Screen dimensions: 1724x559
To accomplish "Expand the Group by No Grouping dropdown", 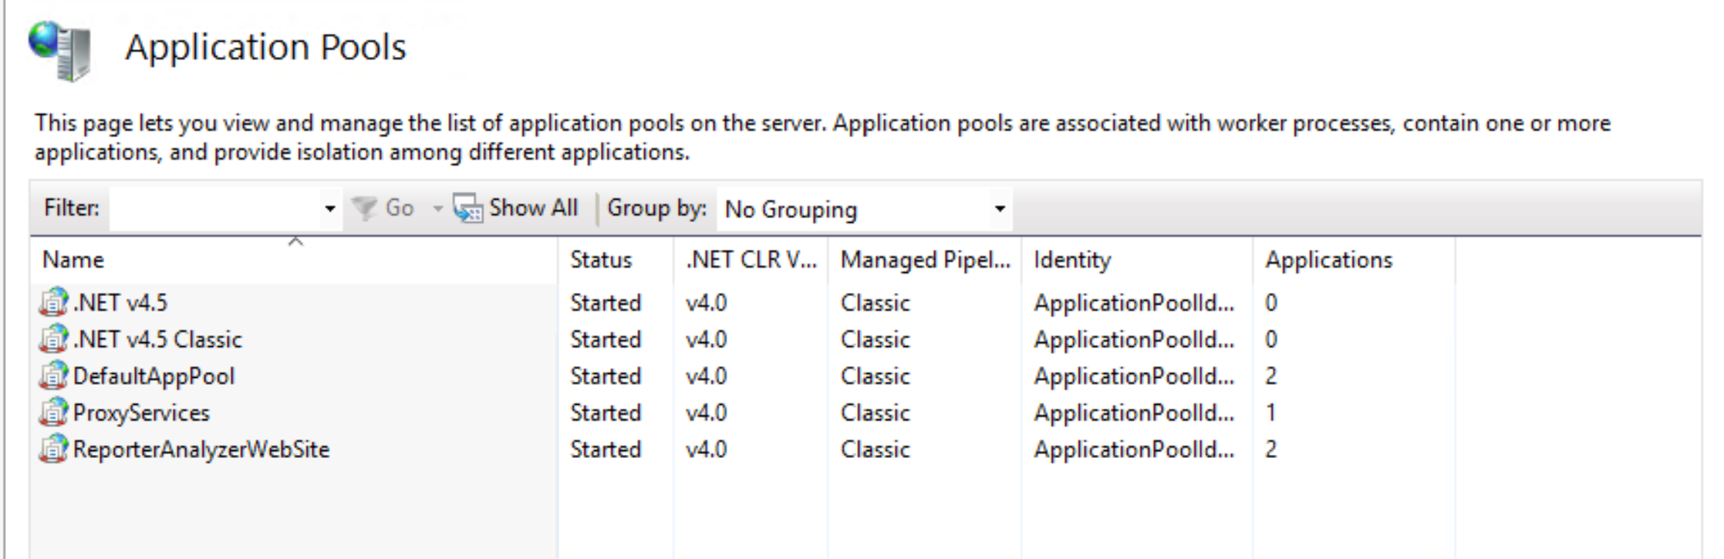I will click(1000, 209).
